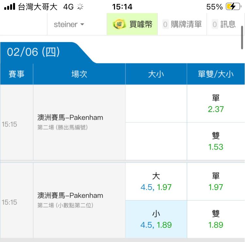The width and height of the screenshot is (245, 242).
Task: Click the vertical scrollbar handle
Action: [x=242, y=38]
